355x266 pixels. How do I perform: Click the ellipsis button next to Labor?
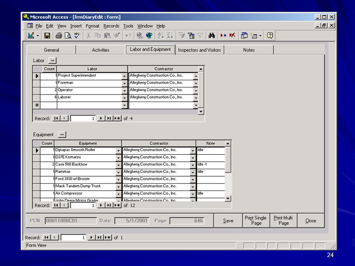point(52,60)
